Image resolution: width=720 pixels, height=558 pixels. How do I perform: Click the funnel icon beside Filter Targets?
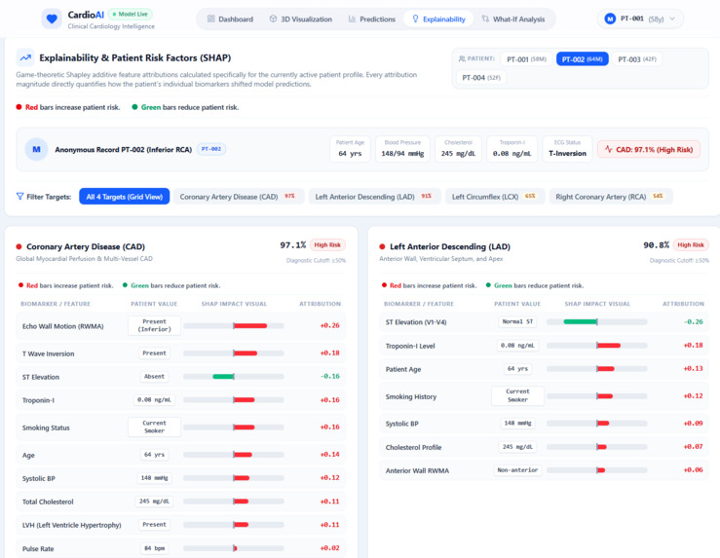19,197
